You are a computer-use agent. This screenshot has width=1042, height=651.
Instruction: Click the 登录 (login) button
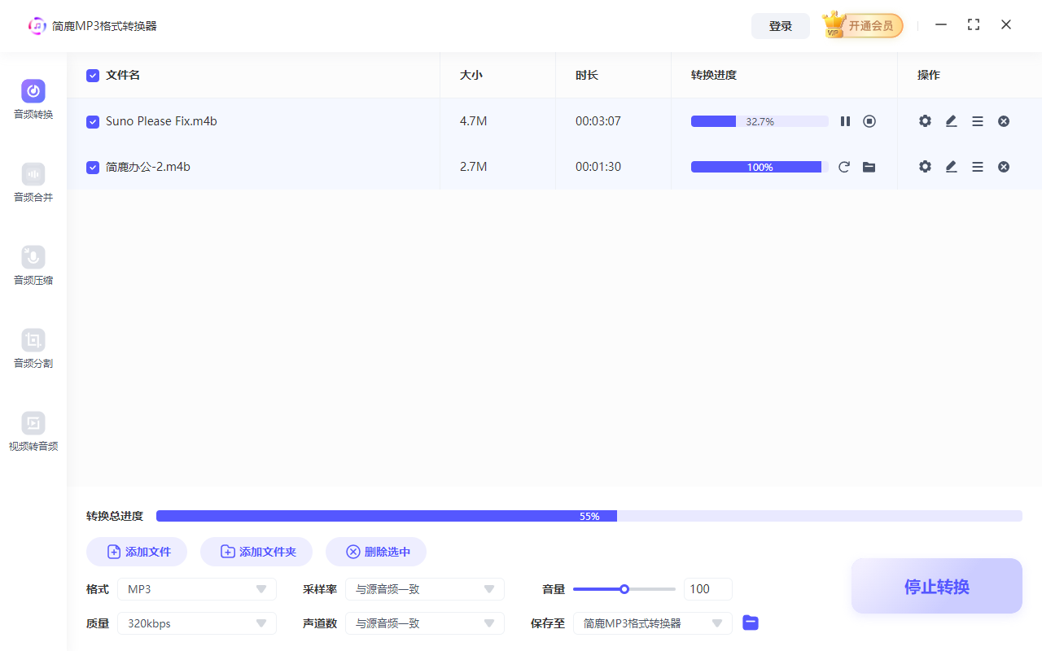pyautogui.click(x=780, y=25)
